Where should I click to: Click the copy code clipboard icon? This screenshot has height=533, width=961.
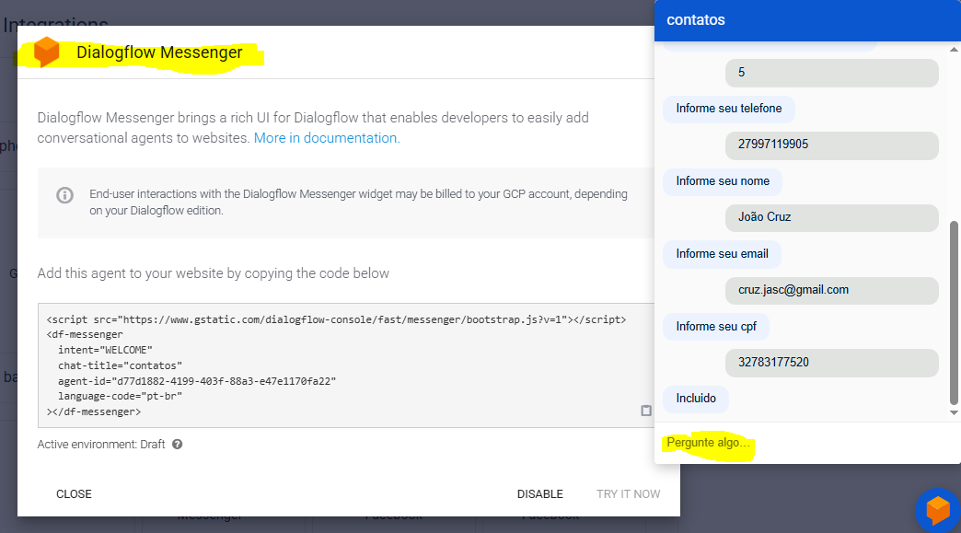[x=646, y=411]
